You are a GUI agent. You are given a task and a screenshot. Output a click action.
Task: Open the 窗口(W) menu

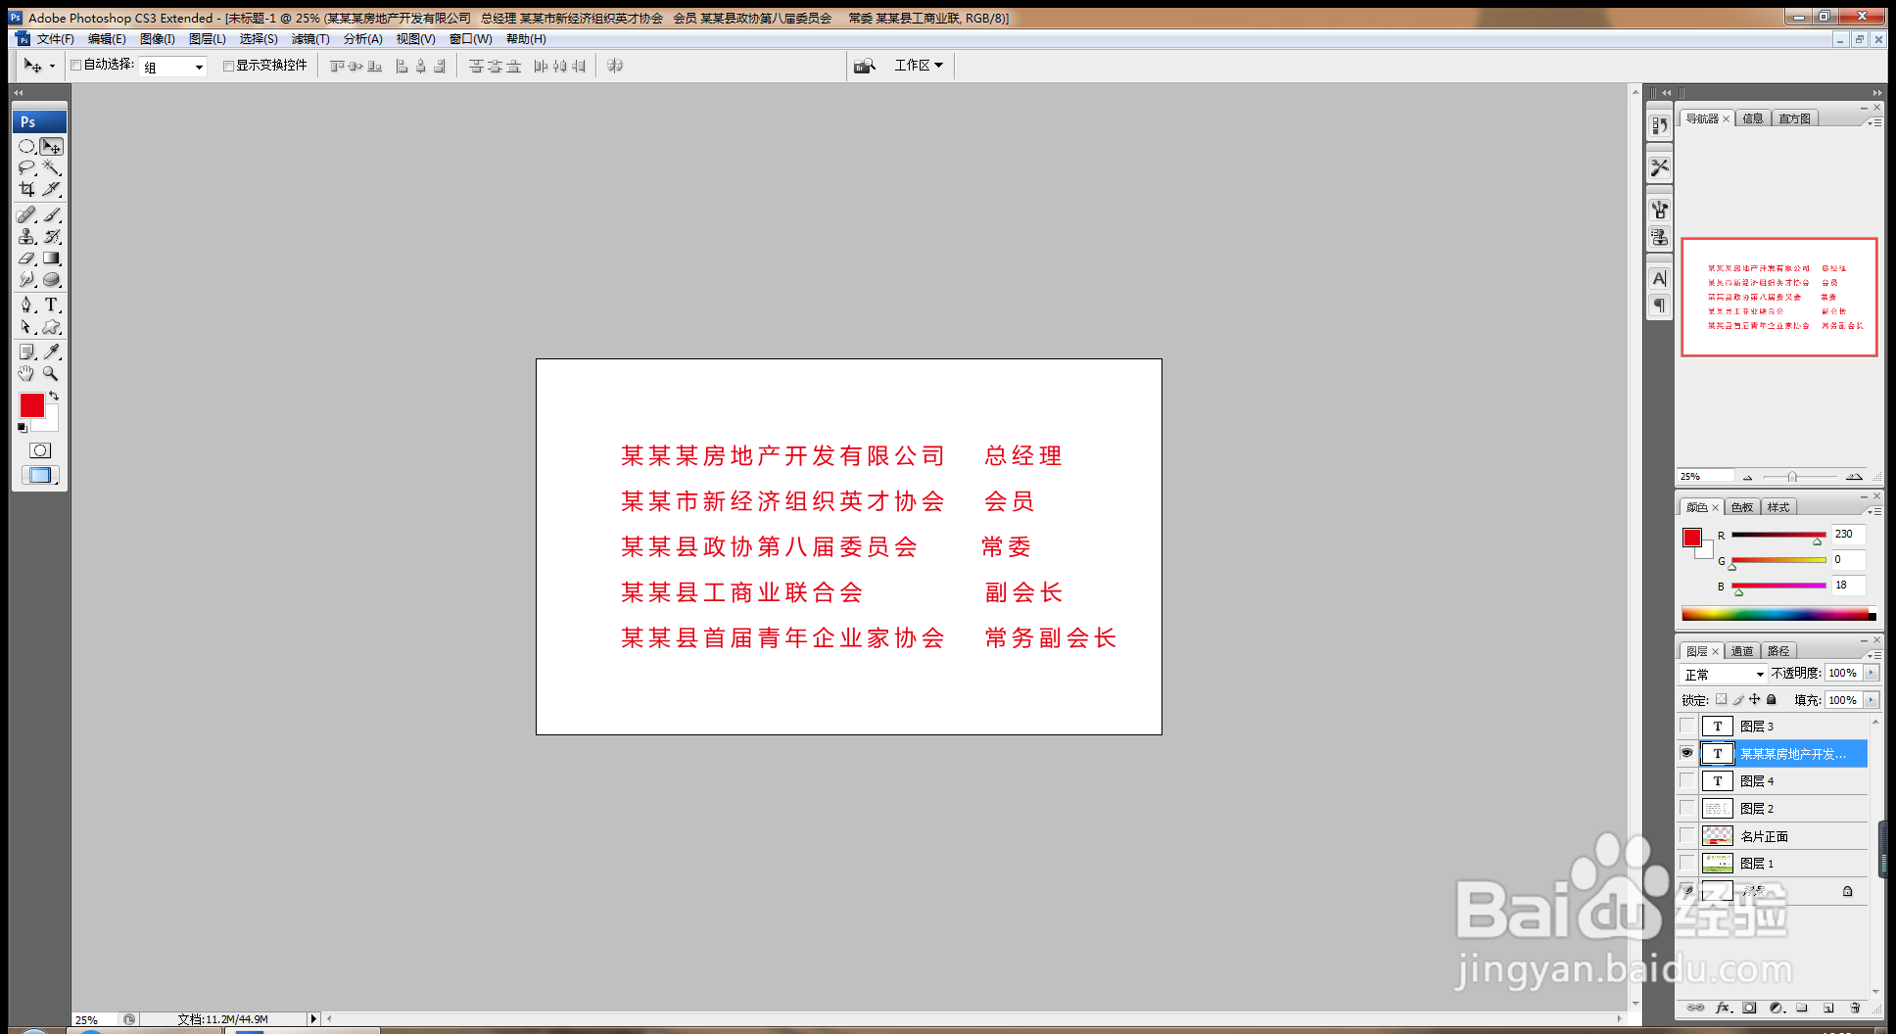[x=470, y=39]
